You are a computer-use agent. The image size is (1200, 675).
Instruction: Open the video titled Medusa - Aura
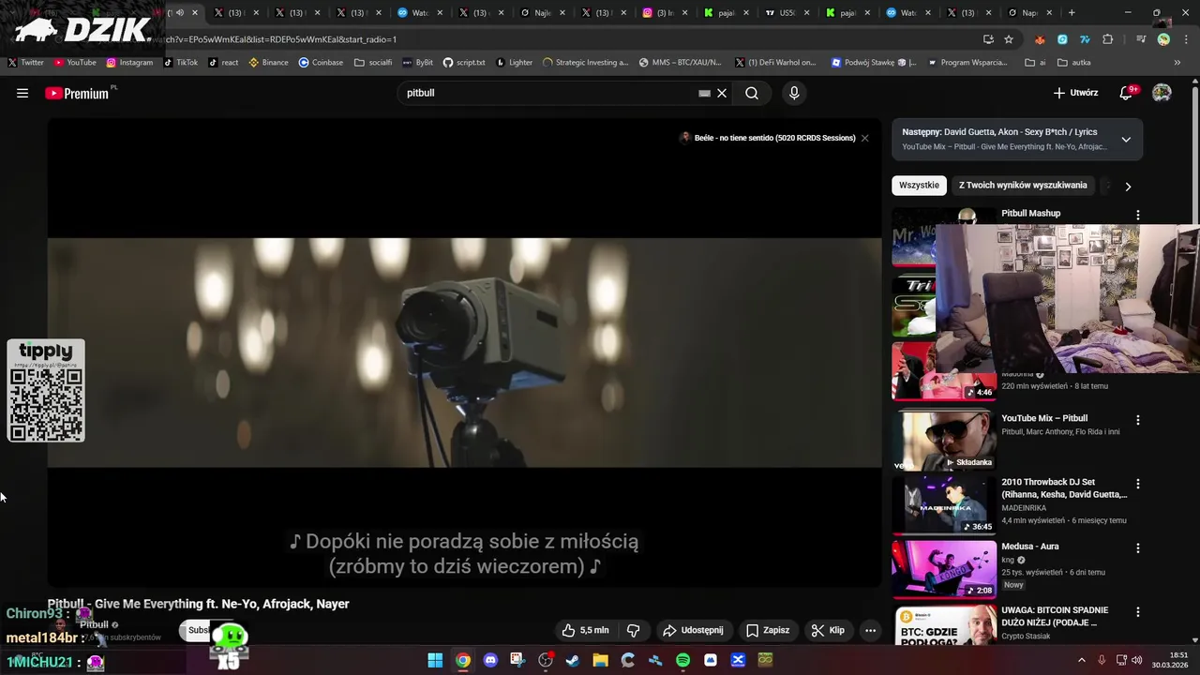pyautogui.click(x=1029, y=547)
